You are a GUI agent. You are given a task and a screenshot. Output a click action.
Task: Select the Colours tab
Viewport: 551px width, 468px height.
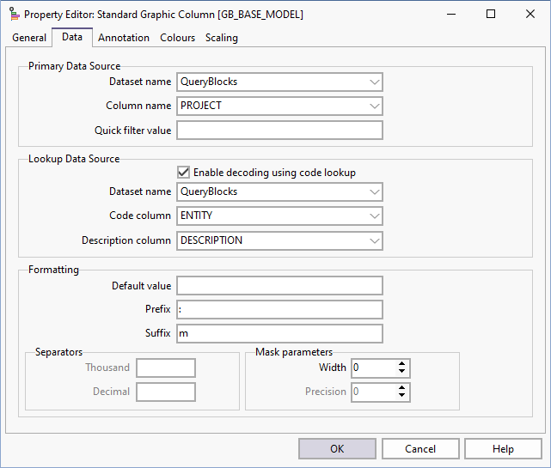(177, 38)
